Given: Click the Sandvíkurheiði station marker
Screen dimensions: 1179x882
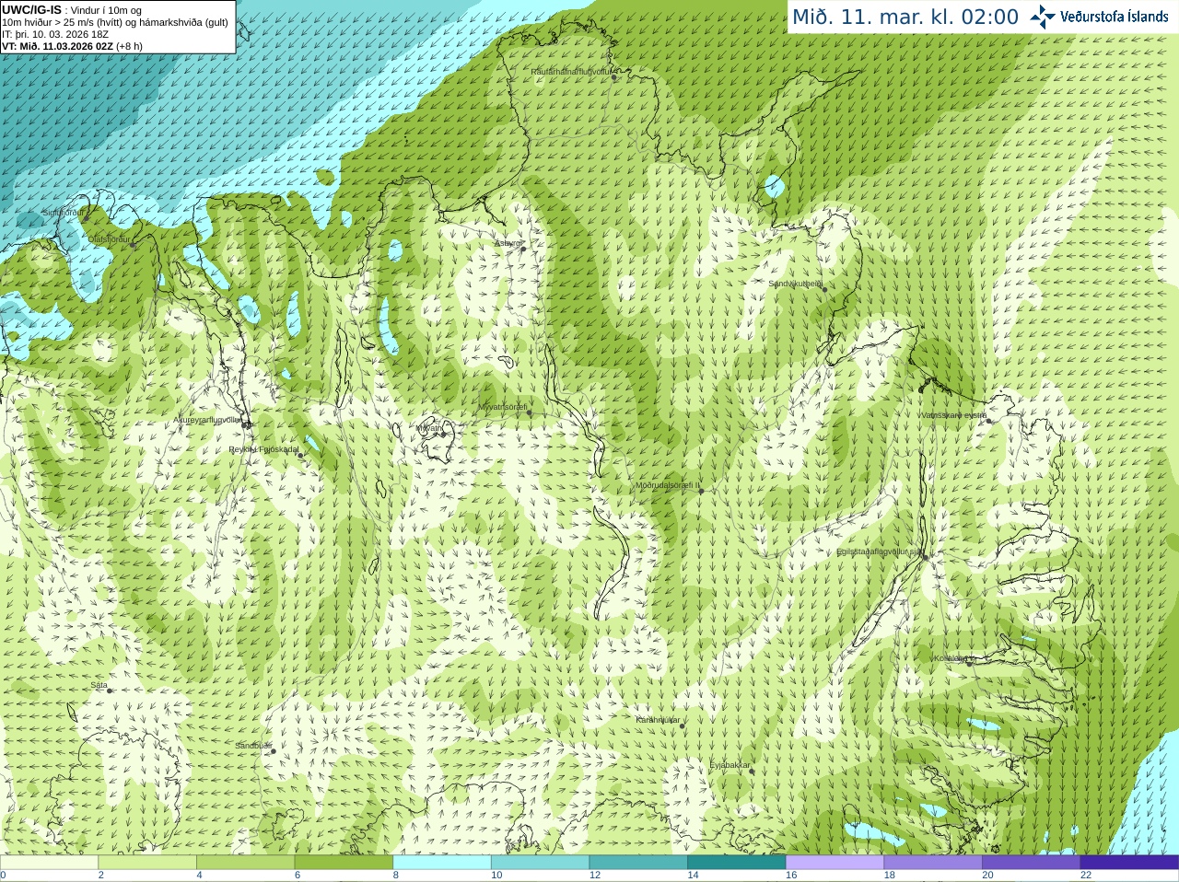Looking at the screenshot, I should (824, 289).
